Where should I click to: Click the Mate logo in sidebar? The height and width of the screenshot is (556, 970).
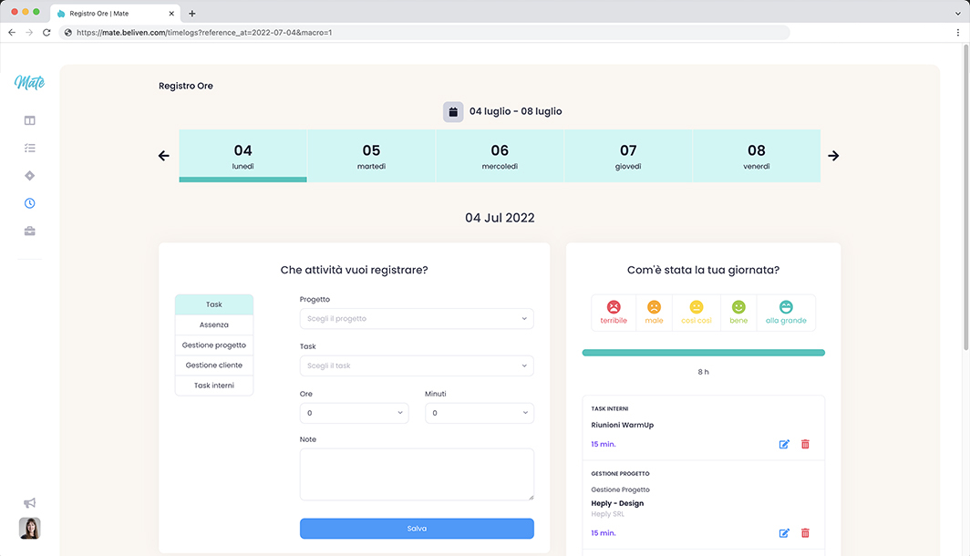(x=30, y=82)
